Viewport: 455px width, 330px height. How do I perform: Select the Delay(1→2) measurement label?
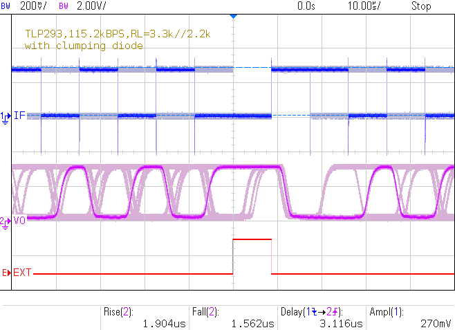[312, 312]
